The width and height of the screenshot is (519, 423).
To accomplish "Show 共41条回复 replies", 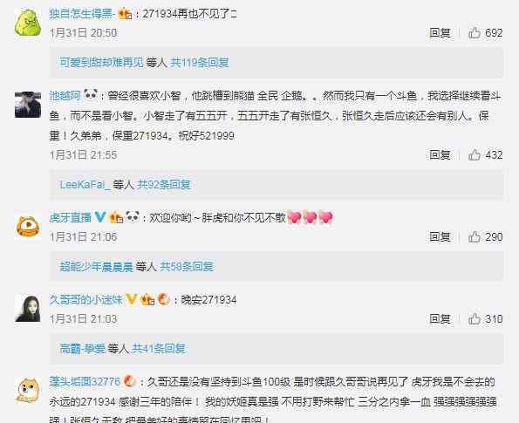I will pos(159,348).
